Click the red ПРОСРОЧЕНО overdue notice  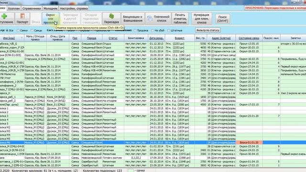click(x=275, y=8)
